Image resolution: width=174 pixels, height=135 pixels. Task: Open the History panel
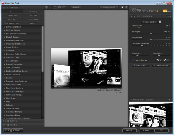[x=23, y=125]
